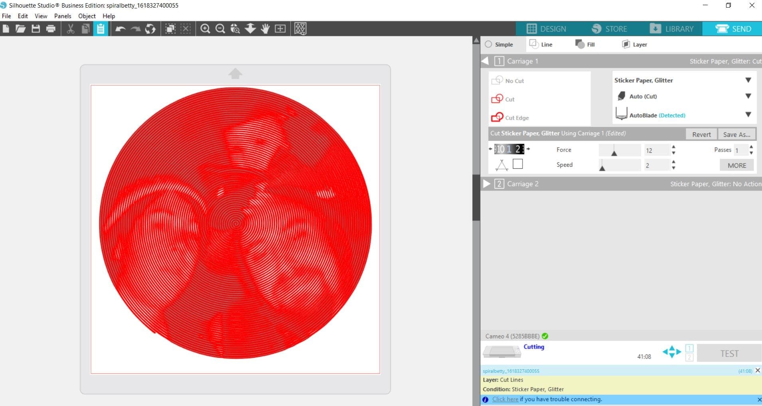Click the blue info icon in connection bar

(485, 400)
